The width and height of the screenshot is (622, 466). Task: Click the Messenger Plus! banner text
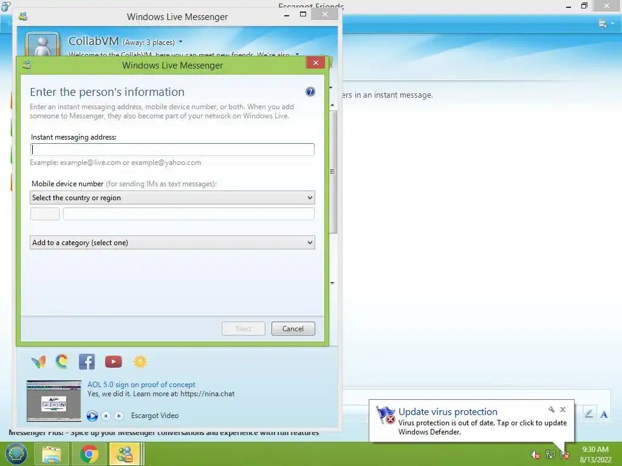(164, 432)
